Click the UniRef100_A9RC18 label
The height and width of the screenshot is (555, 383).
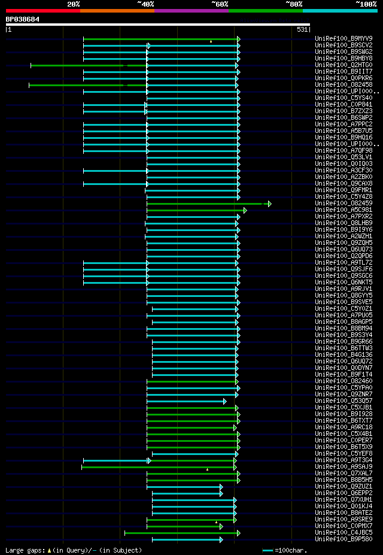(x=344, y=428)
